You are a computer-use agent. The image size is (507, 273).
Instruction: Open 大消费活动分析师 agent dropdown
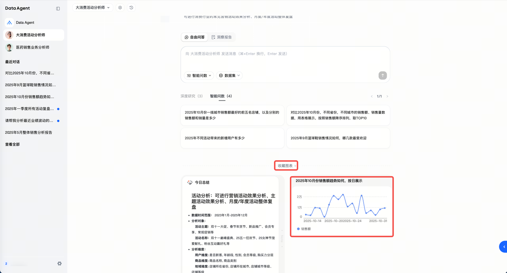(93, 8)
